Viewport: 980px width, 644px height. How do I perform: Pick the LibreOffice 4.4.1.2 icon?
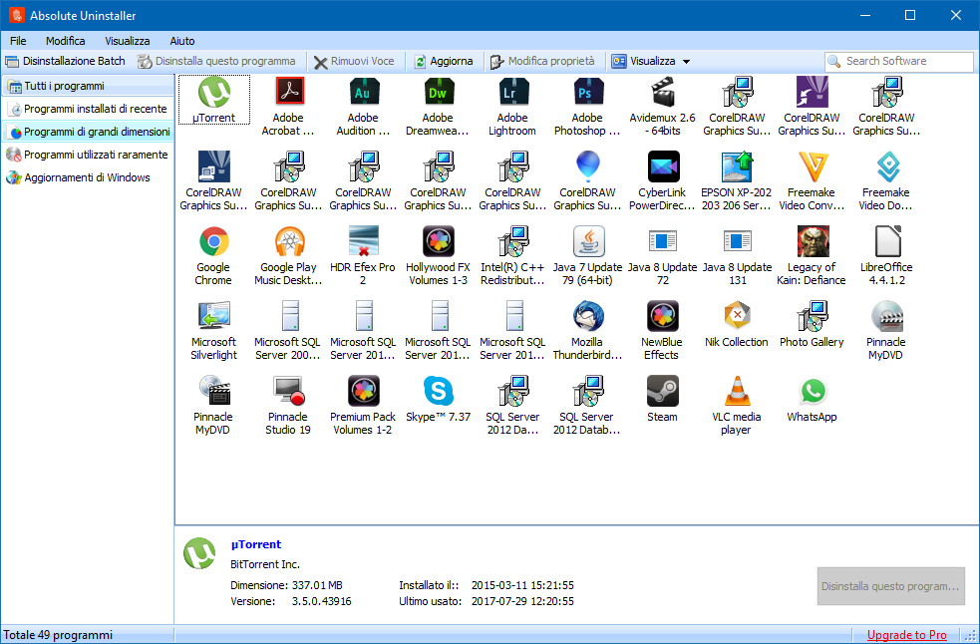click(x=886, y=241)
